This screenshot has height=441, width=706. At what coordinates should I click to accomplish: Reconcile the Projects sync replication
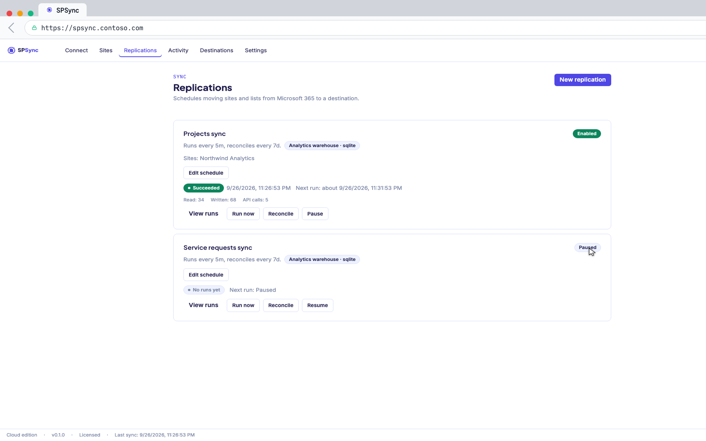[x=281, y=214]
